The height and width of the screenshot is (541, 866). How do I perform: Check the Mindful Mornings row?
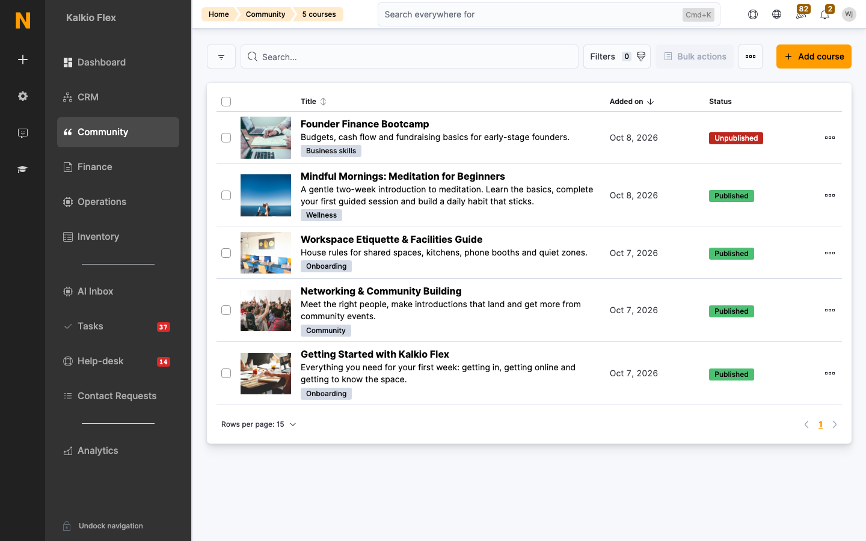click(226, 195)
